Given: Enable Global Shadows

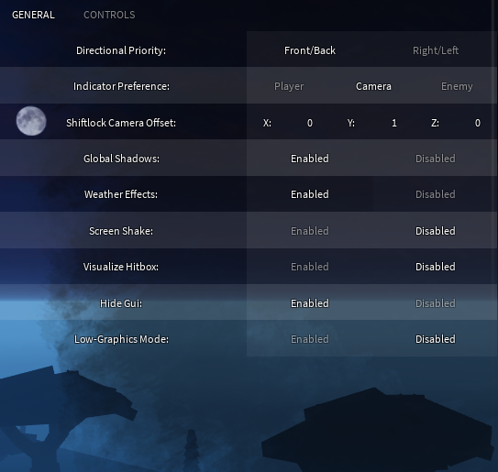Looking at the screenshot, I should (310, 159).
